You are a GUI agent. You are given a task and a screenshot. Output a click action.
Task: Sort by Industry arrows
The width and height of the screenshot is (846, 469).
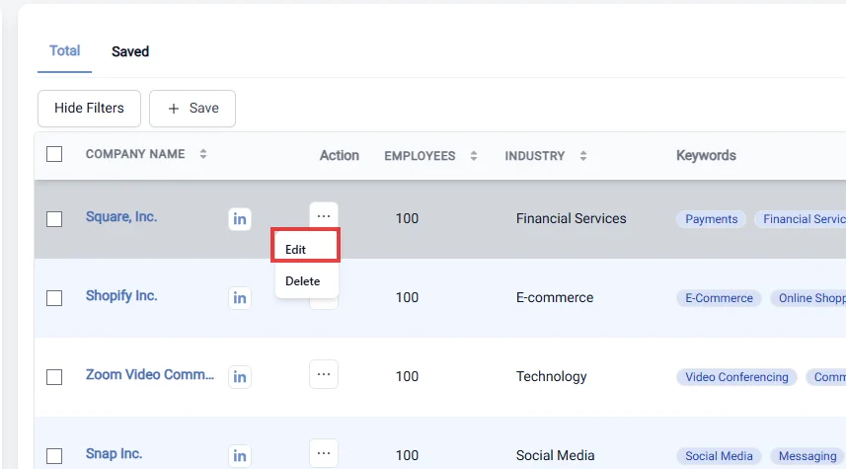[x=583, y=156]
